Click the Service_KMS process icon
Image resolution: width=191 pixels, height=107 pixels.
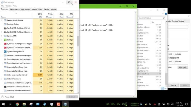(x=5, y=36)
